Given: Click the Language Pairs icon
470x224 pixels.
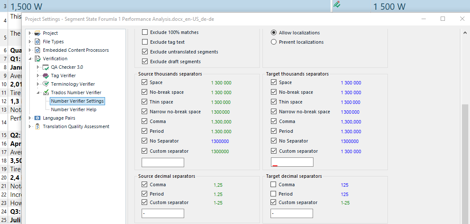Looking at the screenshot, I should (37, 118).
